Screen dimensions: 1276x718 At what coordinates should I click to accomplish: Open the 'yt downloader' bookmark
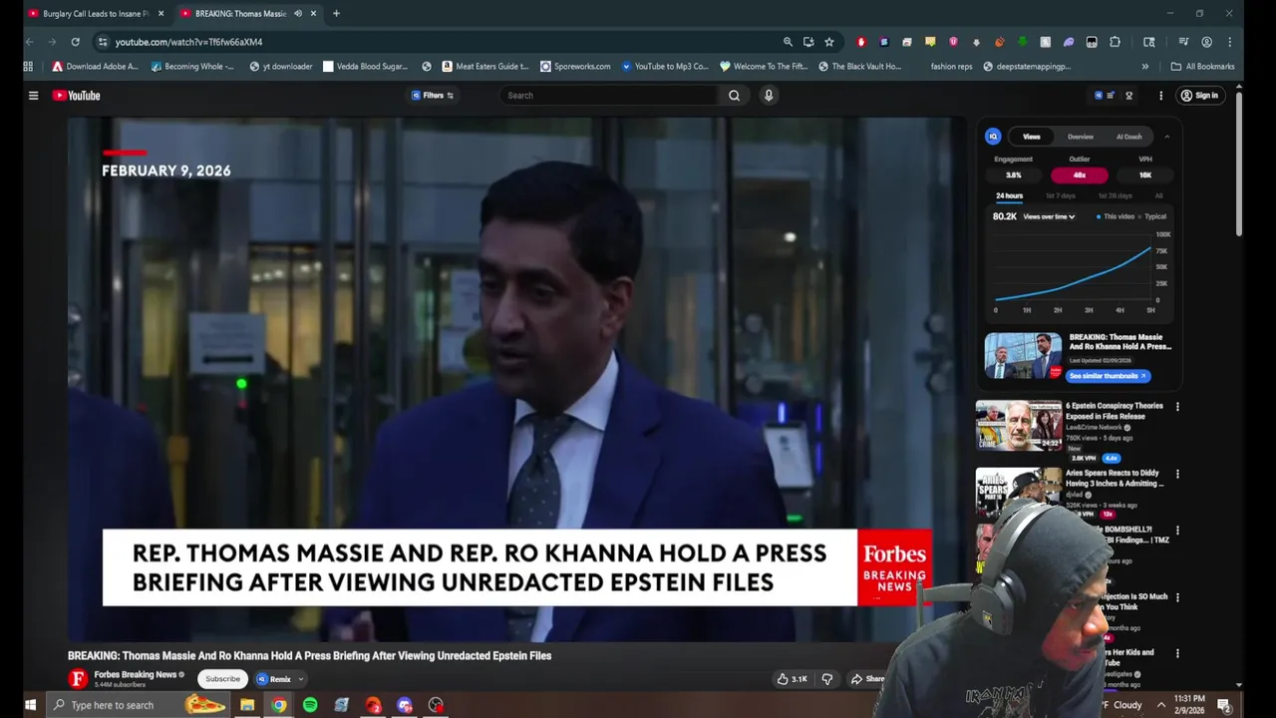click(281, 67)
